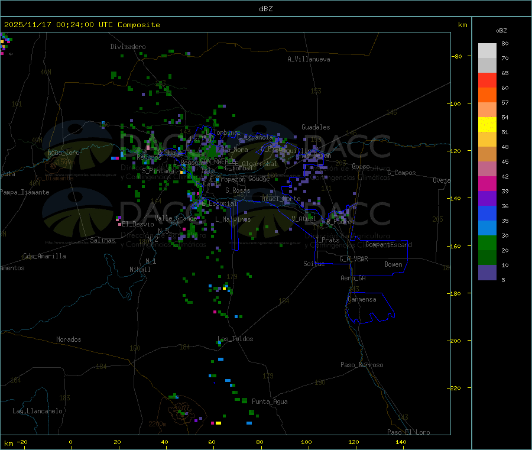Click the L_Malvinas map label
Screen dimensions: 532x450
point(233,219)
